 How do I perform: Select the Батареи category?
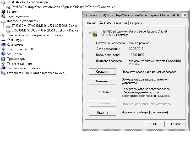click(13, 12)
